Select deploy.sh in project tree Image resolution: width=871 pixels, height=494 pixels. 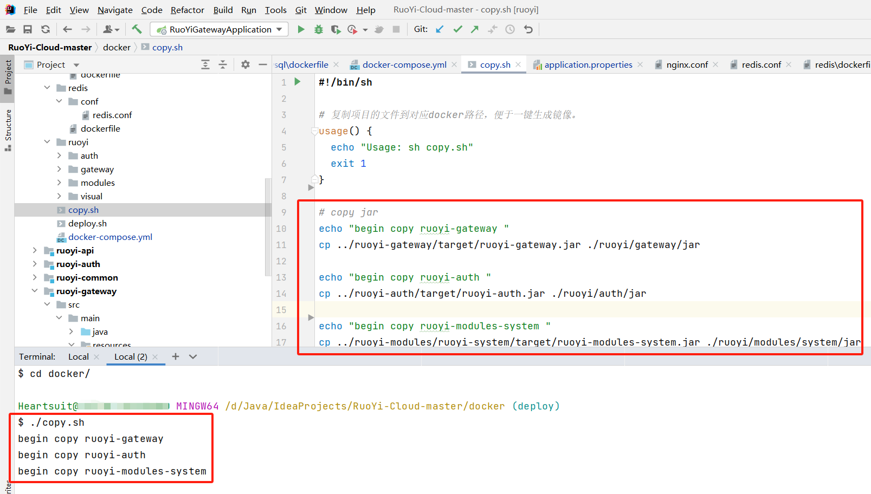click(87, 223)
